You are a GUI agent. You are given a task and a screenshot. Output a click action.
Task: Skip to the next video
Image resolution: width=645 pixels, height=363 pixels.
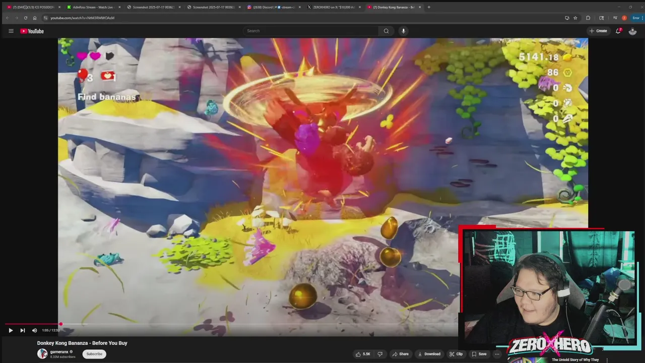[22, 330]
